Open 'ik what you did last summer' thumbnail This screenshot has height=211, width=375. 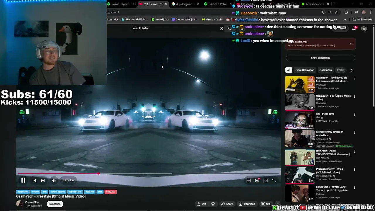tap(300, 84)
